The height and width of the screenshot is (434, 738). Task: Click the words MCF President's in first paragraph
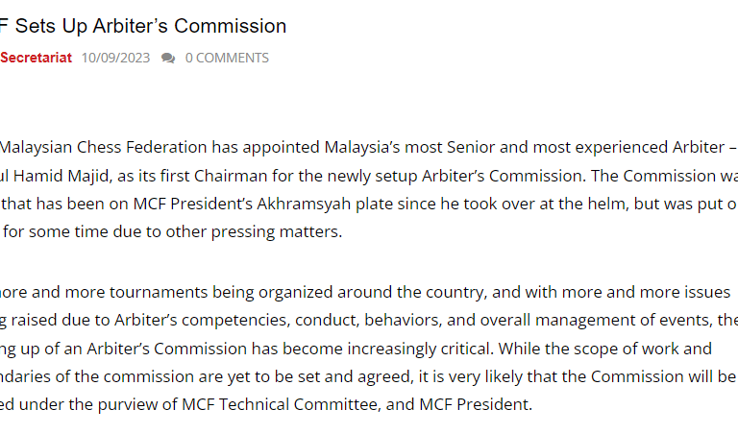tap(192, 204)
